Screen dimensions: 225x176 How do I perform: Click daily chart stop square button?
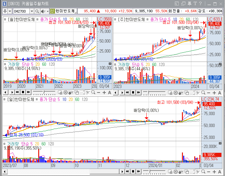point(133,171)
